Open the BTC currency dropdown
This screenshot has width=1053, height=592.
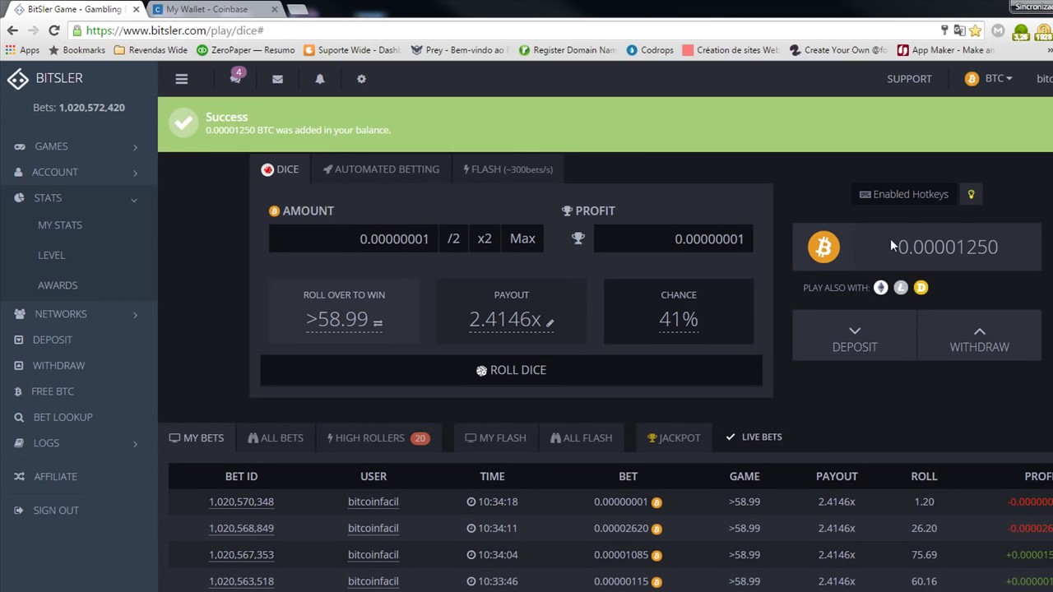click(989, 79)
